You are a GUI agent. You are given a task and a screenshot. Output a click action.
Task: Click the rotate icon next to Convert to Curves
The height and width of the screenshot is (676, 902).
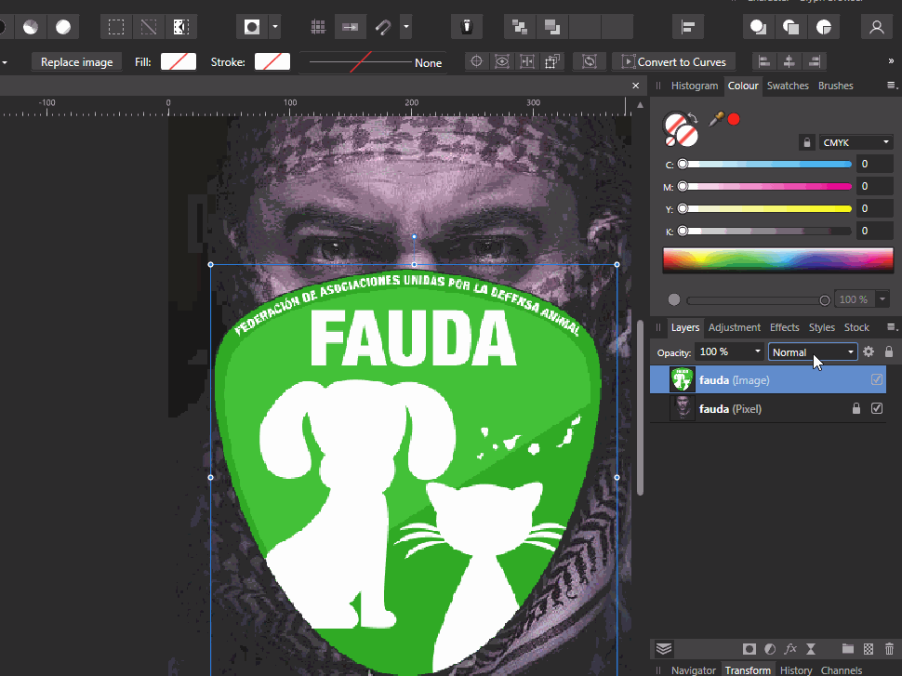click(589, 61)
